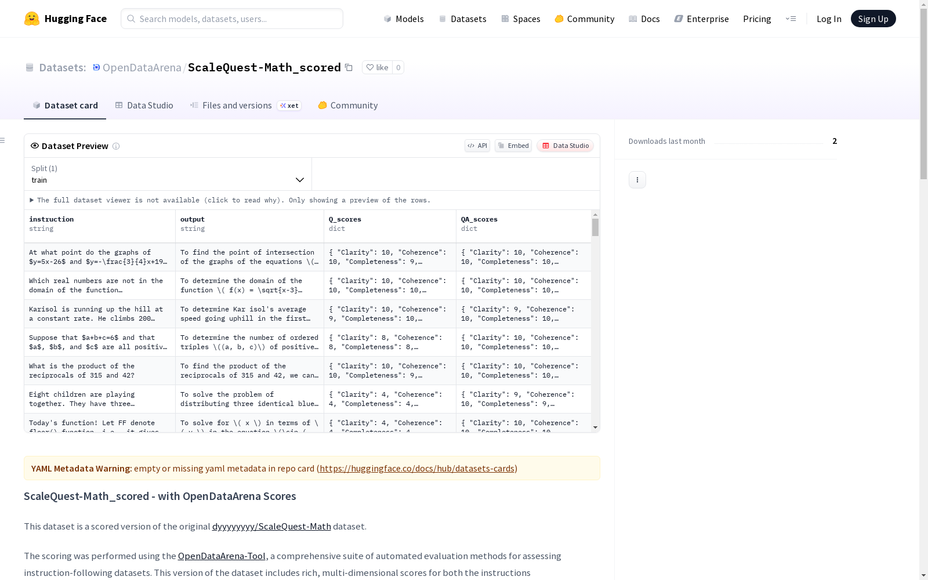
Task: Select the cell 'What is the product of the reciprocals'
Action: 100,371
